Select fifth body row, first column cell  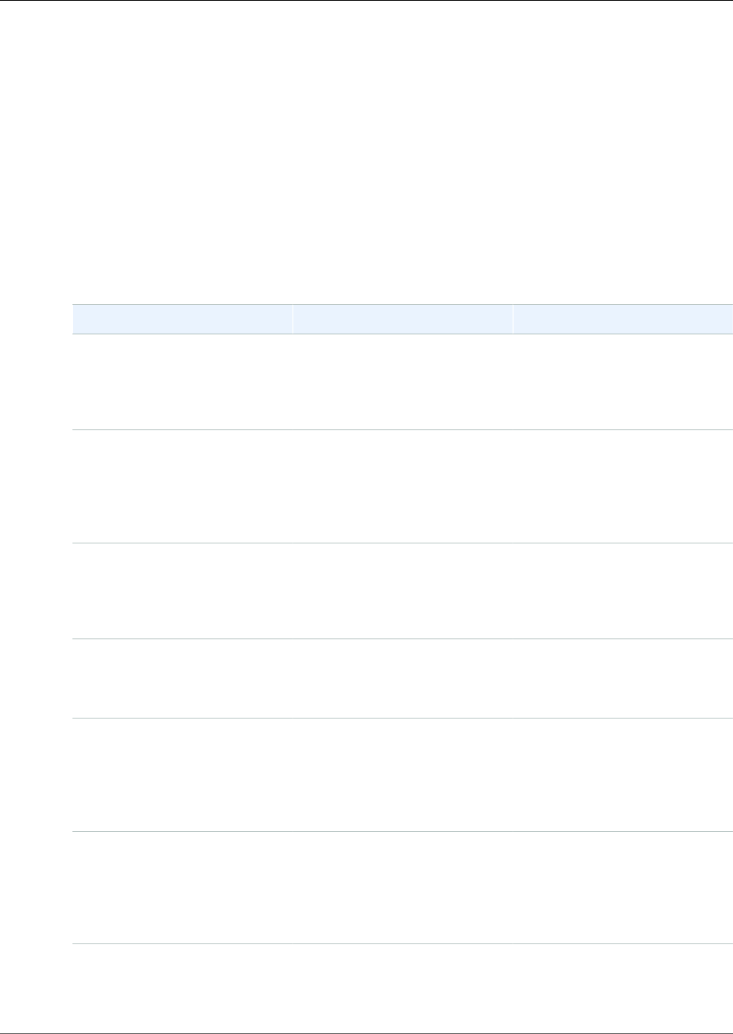182,775
